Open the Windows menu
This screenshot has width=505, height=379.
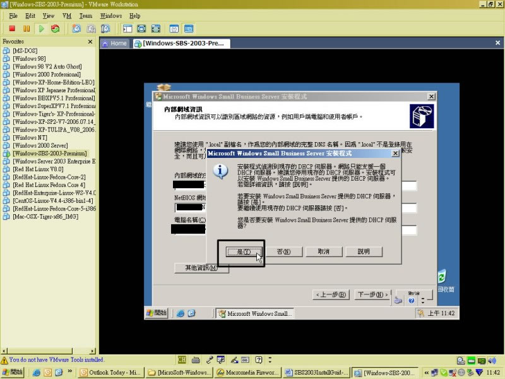111,16
